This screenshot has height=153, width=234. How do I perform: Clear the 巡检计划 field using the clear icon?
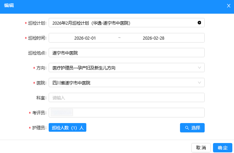[x=199, y=23]
